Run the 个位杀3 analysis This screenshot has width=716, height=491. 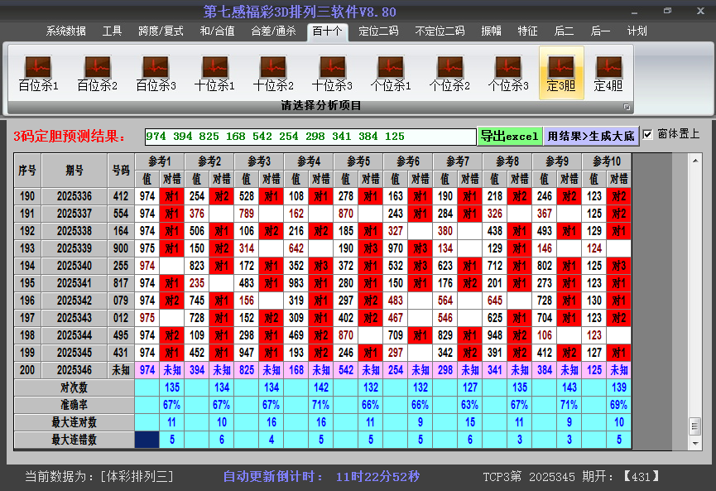(x=508, y=73)
